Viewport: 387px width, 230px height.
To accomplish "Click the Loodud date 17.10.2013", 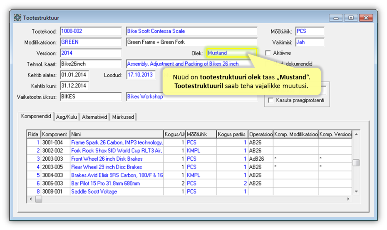I will [x=141, y=75].
